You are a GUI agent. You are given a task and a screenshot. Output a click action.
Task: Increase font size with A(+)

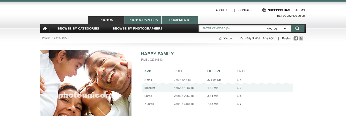pyautogui.click(x=271, y=38)
